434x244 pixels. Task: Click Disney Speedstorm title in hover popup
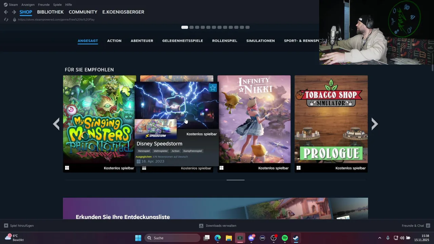tap(159, 144)
